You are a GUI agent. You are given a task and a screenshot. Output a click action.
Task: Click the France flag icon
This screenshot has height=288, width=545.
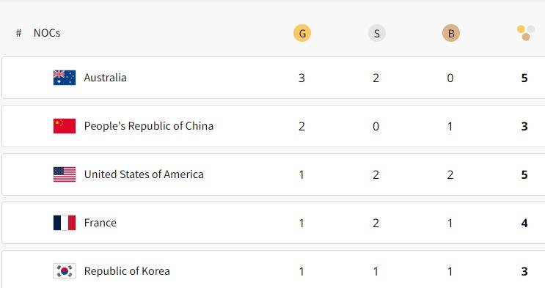pyautogui.click(x=65, y=223)
